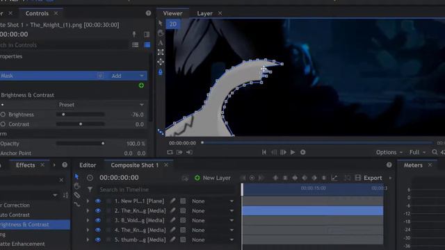Hide the 2. The_Kn...g [Media] layer
The width and height of the screenshot is (445, 250).
coord(98,210)
